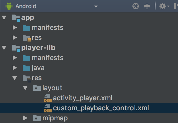Collapse the player-lib module node
178x123 pixels.
point(4,48)
